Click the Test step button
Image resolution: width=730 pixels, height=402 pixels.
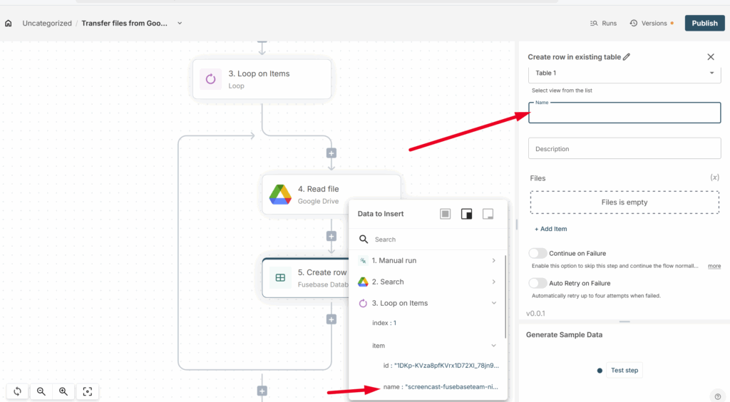point(624,370)
